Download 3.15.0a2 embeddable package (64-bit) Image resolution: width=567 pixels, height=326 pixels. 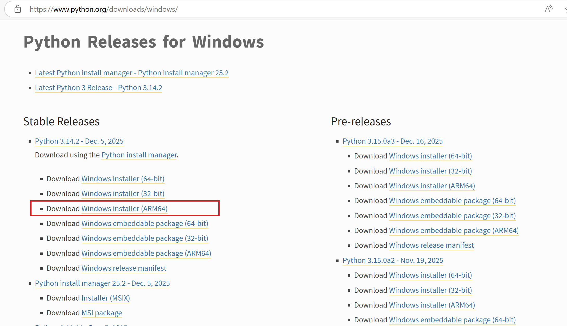coord(452,320)
